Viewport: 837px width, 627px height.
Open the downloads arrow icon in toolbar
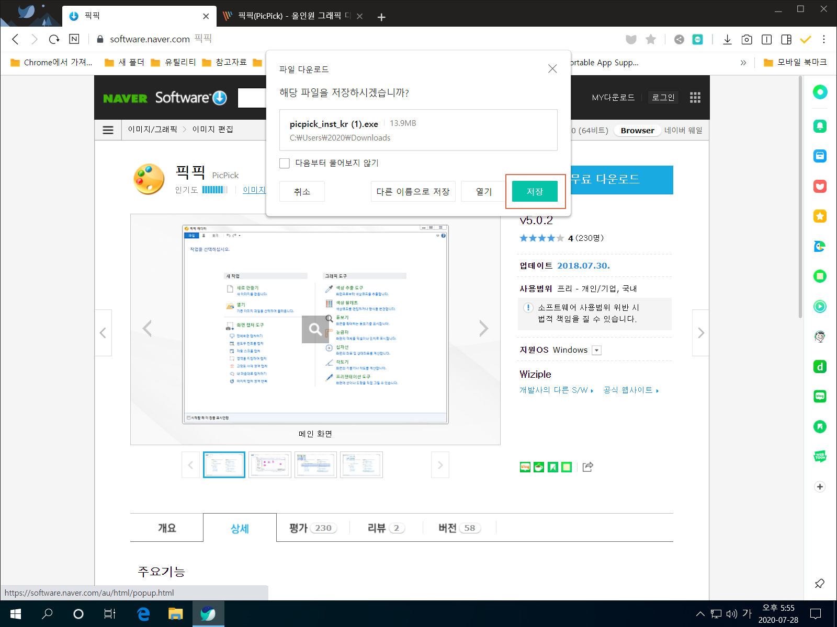point(727,39)
